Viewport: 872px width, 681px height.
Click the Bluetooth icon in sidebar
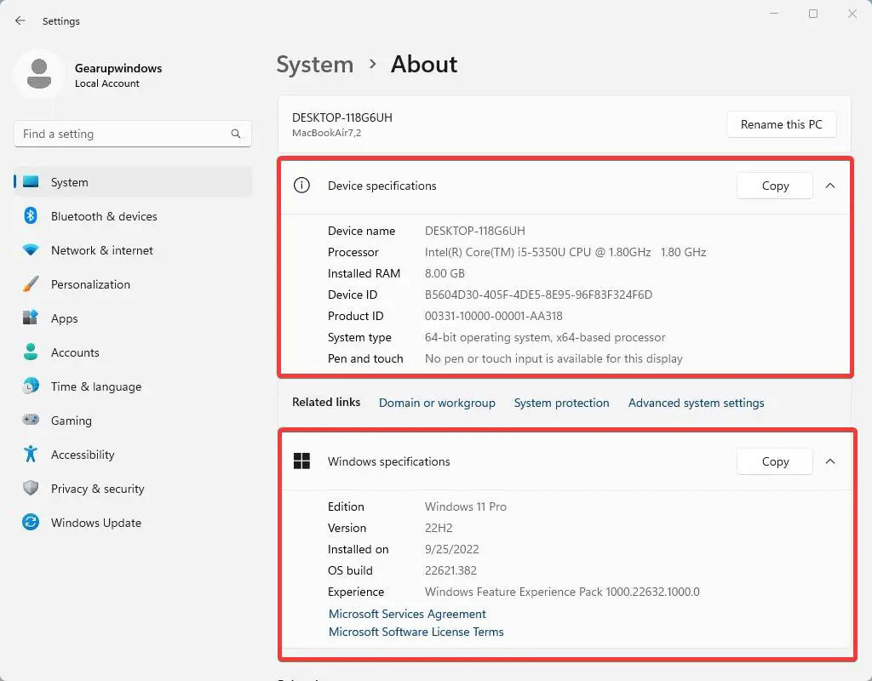[31, 215]
